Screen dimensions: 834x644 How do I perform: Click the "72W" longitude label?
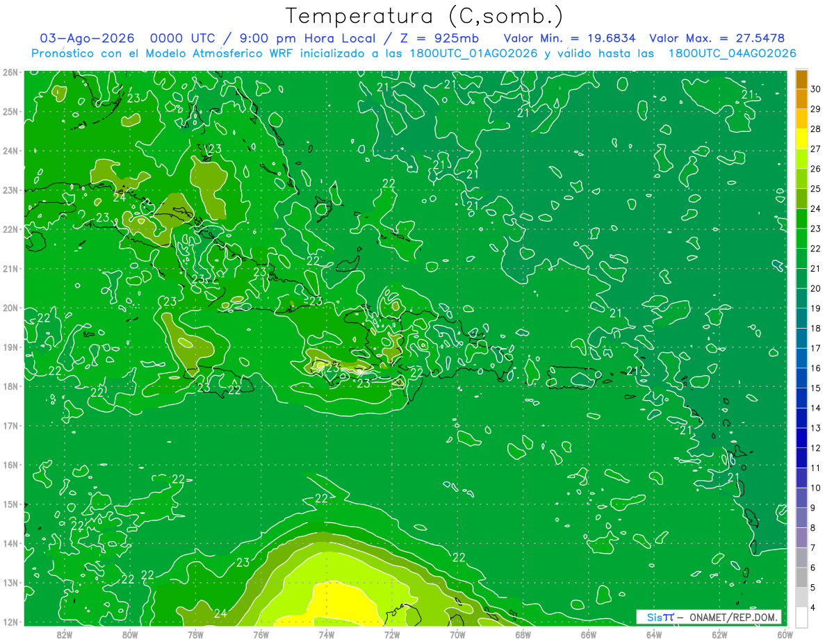point(392,634)
